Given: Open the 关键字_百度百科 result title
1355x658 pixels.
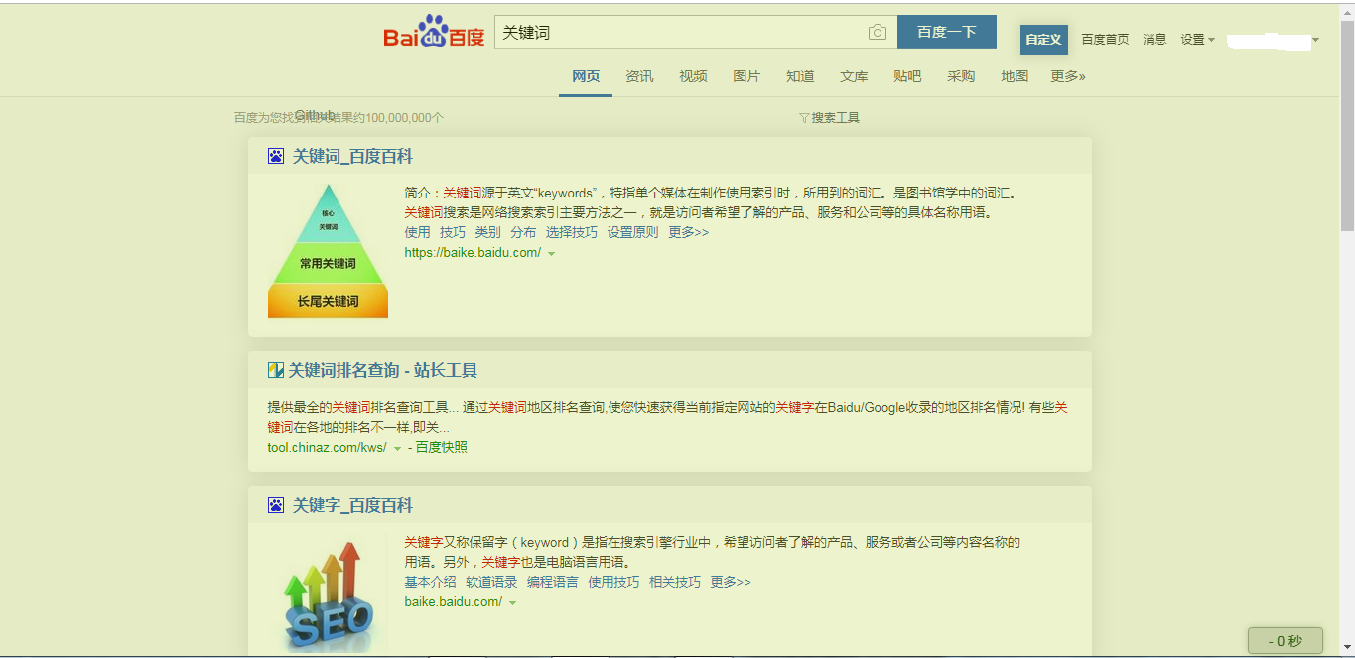Looking at the screenshot, I should [x=352, y=505].
